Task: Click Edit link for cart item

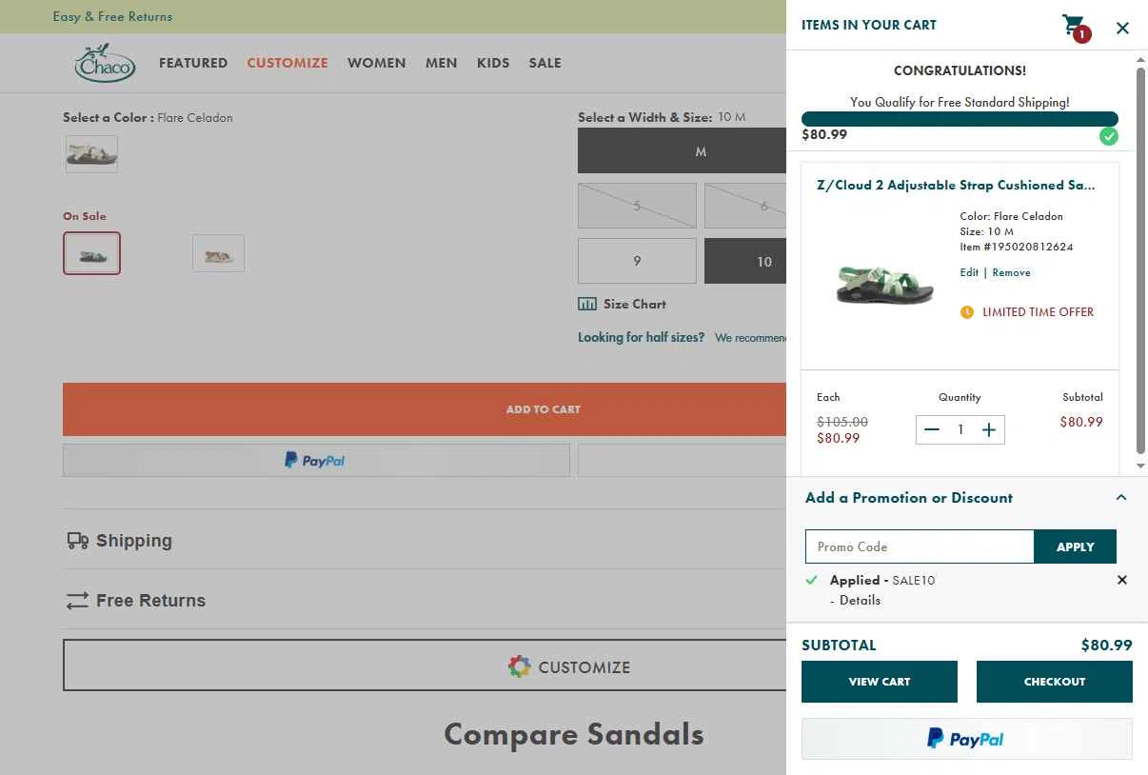Action: point(969,272)
